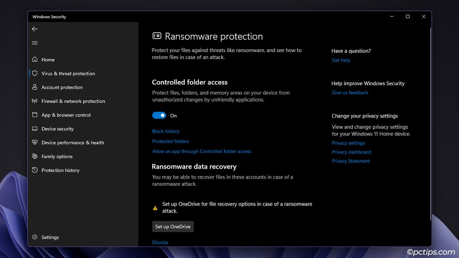Click the Get help link
The height and width of the screenshot is (258, 459).
[341, 60]
